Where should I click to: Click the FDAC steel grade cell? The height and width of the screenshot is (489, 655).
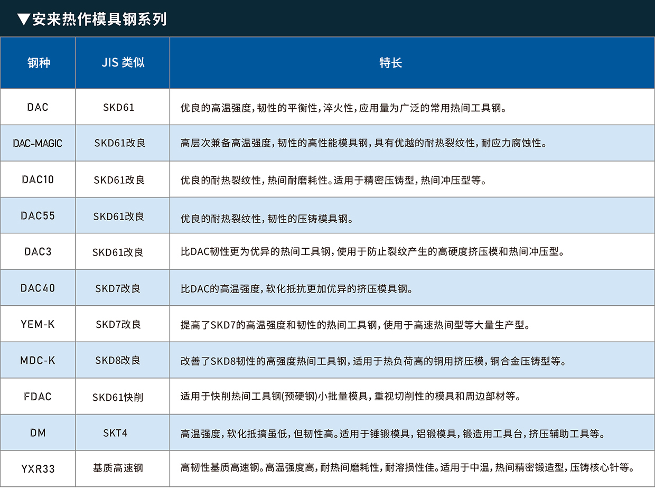(38, 397)
